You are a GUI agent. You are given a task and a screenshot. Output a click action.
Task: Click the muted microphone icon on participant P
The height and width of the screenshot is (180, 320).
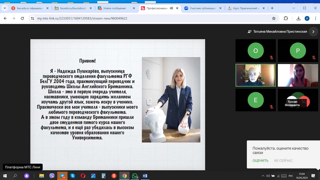click(x=314, y=58)
